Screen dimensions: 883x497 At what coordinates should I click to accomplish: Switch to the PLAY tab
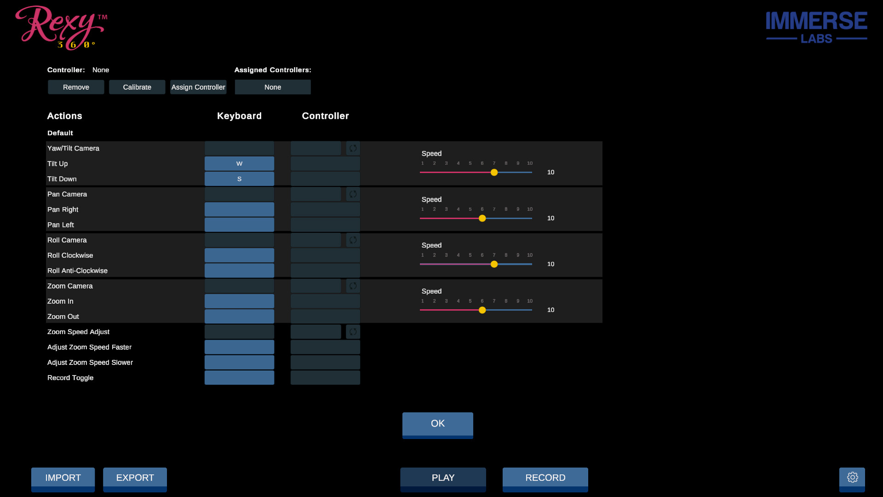(x=443, y=478)
